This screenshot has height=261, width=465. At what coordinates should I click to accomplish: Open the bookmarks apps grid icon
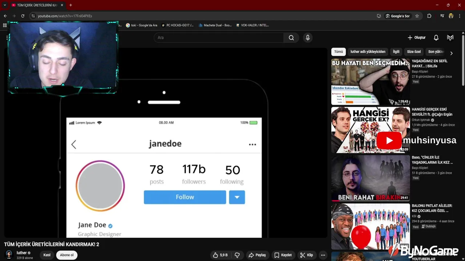(x=5, y=25)
